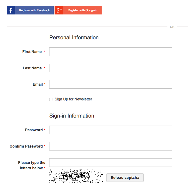Click the 'Last Name' field label
The image size is (188, 188).
[32, 68]
